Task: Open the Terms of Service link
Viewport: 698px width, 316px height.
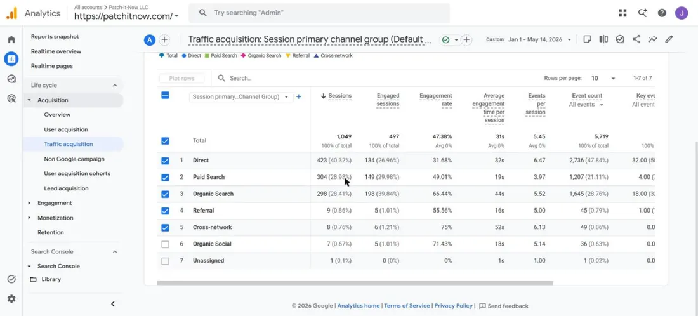Action: 407,306
